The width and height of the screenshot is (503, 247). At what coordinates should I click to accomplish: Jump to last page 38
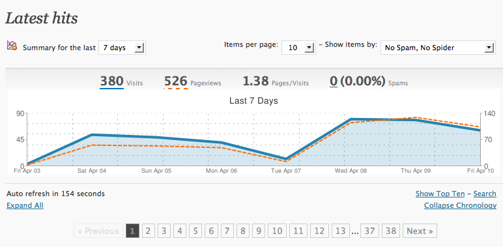[x=391, y=231]
